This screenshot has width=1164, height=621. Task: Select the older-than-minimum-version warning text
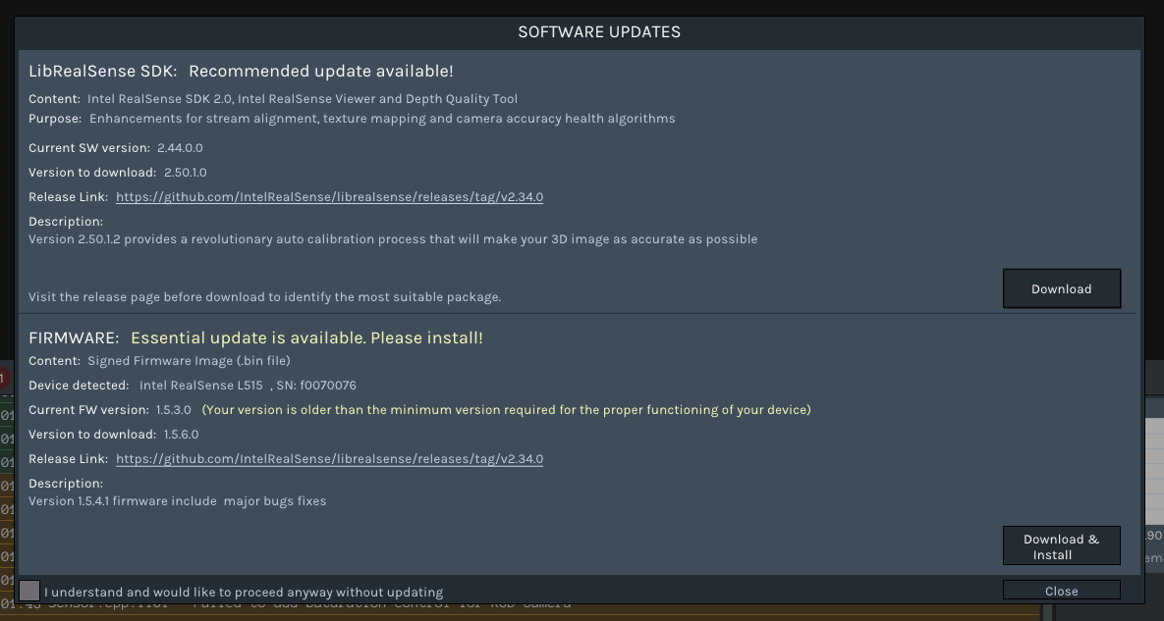[506, 410]
